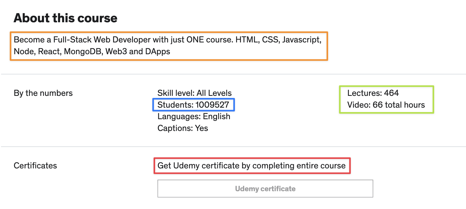
Task: Click the 'Skill level: All Levels' text
Action: [194, 93]
